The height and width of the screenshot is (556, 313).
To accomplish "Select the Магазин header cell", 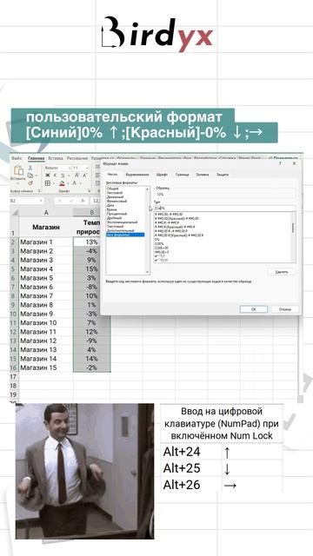I will 46,228.
